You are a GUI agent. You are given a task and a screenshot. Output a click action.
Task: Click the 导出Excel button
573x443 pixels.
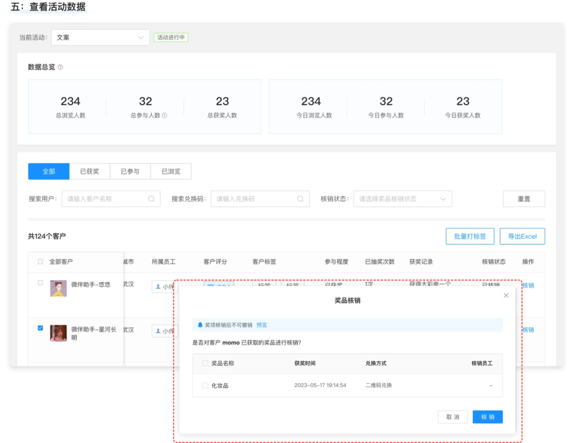click(x=522, y=237)
